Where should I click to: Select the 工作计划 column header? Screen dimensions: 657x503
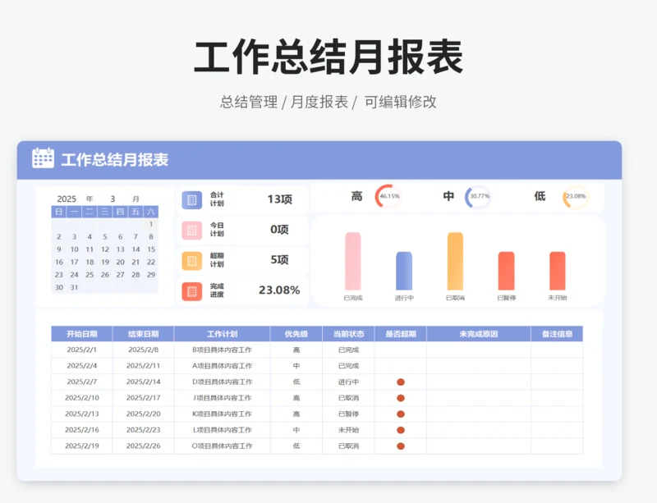222,334
